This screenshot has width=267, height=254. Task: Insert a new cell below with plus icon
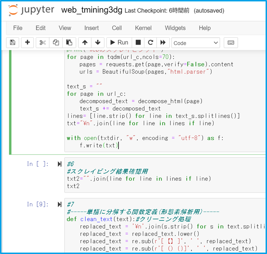click(27, 43)
